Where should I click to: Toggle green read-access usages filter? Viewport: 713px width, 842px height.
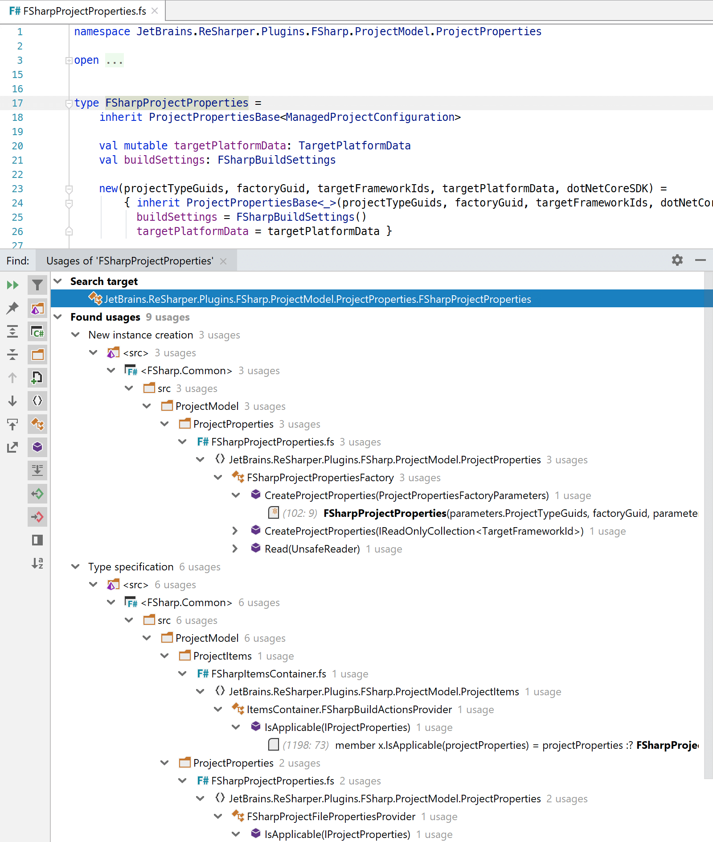pyautogui.click(x=37, y=494)
